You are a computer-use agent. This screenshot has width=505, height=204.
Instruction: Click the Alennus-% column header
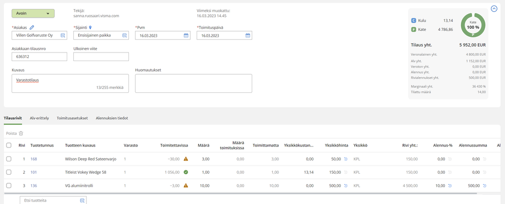pyautogui.click(x=443, y=145)
